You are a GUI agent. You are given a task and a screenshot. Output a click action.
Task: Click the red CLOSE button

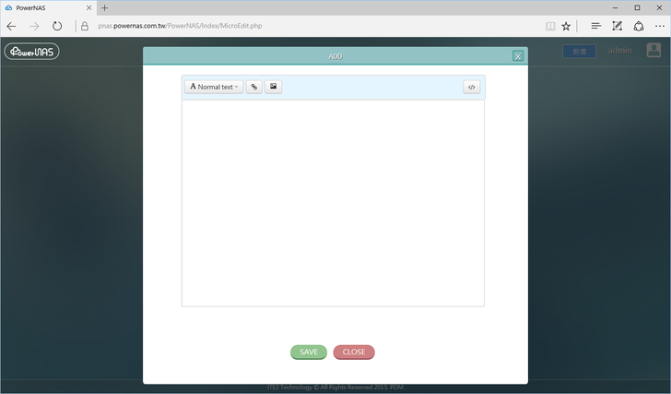click(354, 352)
